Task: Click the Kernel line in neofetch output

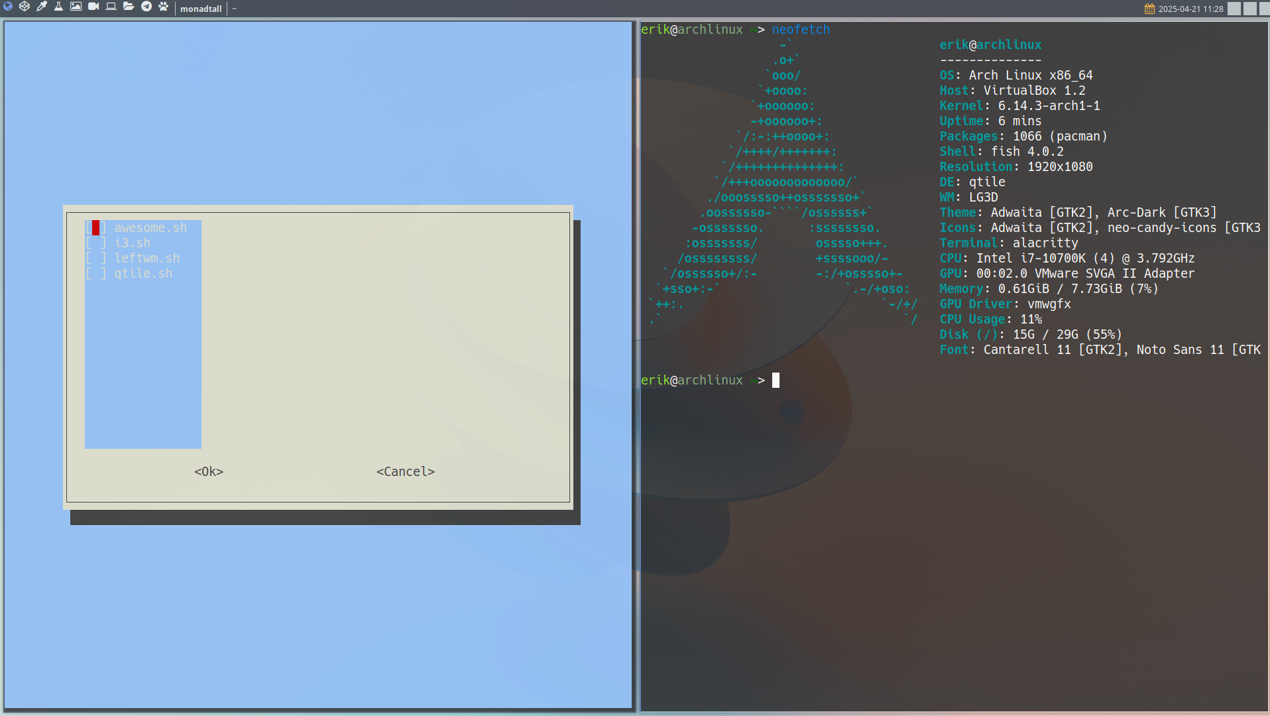Action: (1019, 106)
